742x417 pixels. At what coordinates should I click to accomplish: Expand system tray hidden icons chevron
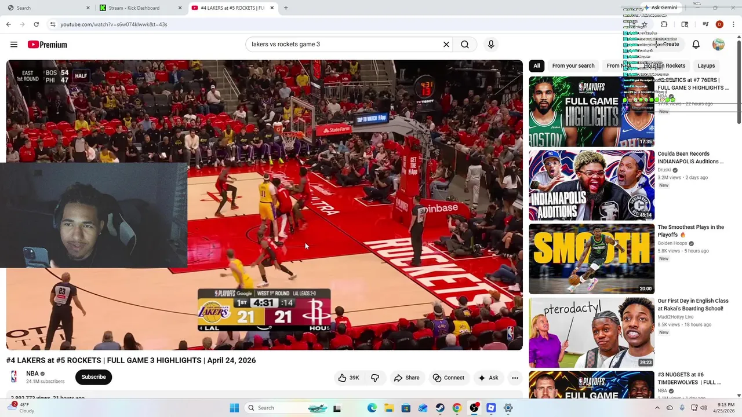tap(657, 408)
